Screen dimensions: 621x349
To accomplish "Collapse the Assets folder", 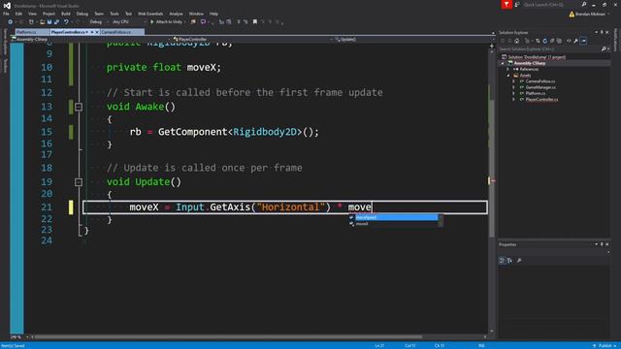I will click(508, 76).
